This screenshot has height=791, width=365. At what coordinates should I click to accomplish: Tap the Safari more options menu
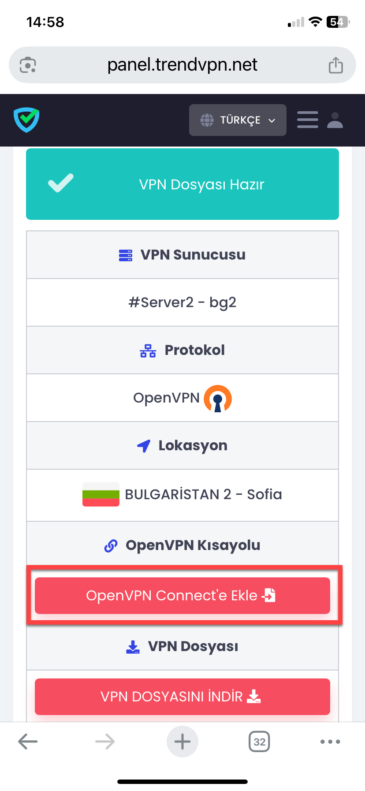click(330, 741)
